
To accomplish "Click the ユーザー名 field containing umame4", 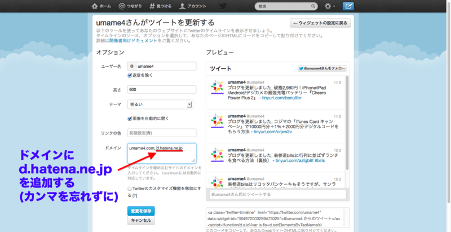I will click(166, 66).
